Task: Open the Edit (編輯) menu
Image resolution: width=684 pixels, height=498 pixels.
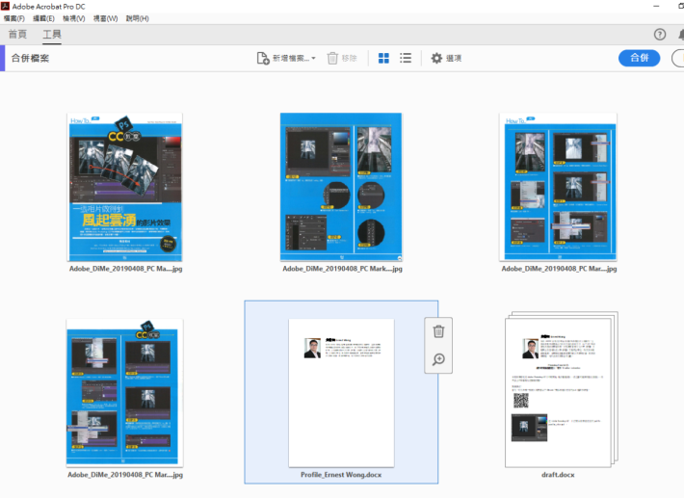Action: 43,18
